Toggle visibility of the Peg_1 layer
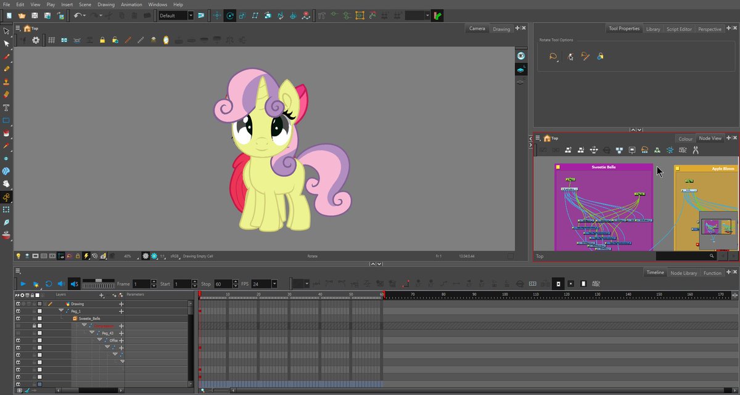 (x=18, y=311)
